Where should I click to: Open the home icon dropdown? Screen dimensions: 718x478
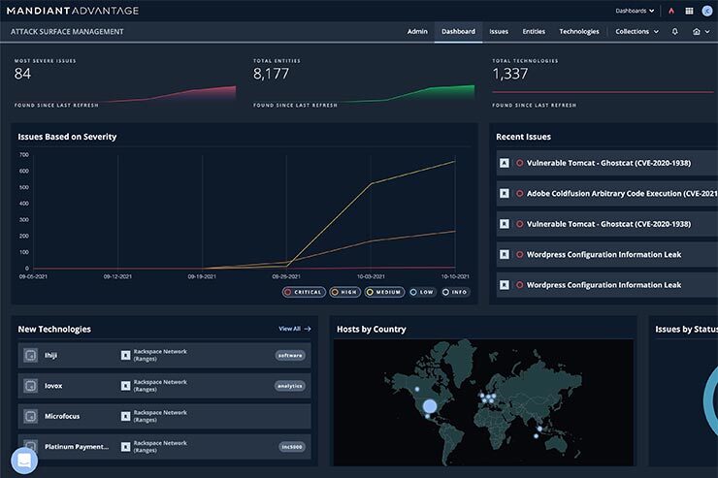click(x=701, y=31)
